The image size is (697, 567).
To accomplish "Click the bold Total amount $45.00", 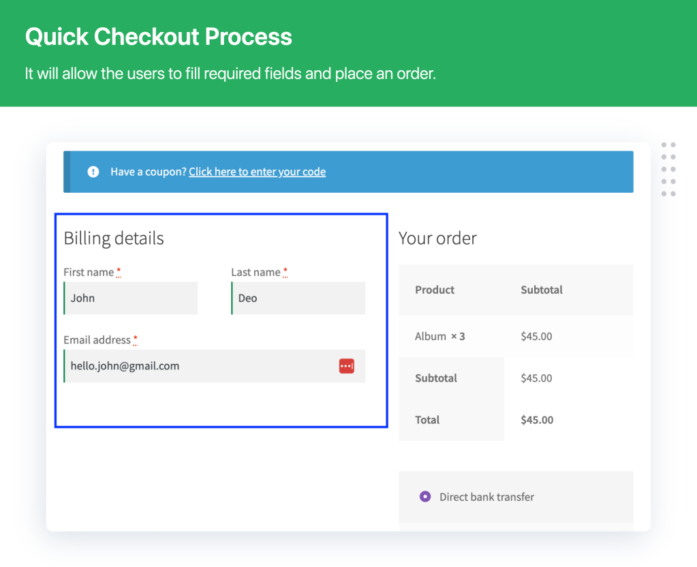I will pos(537,420).
